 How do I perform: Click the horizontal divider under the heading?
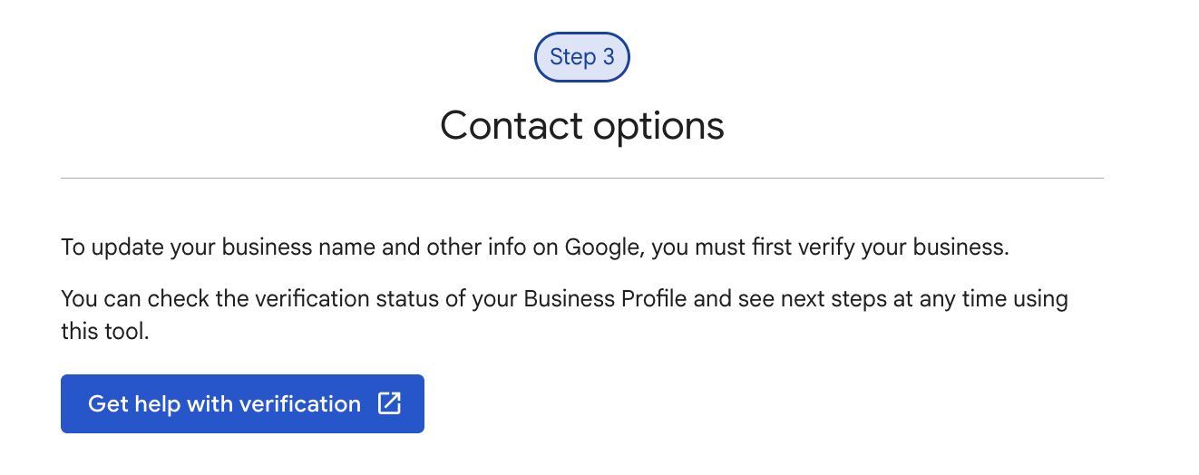click(x=582, y=179)
